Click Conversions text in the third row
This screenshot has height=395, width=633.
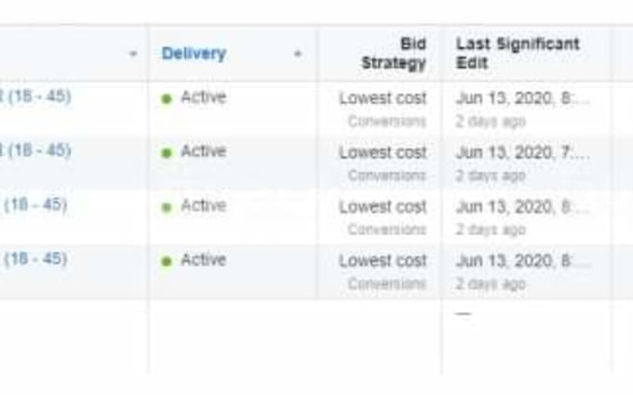tap(386, 230)
